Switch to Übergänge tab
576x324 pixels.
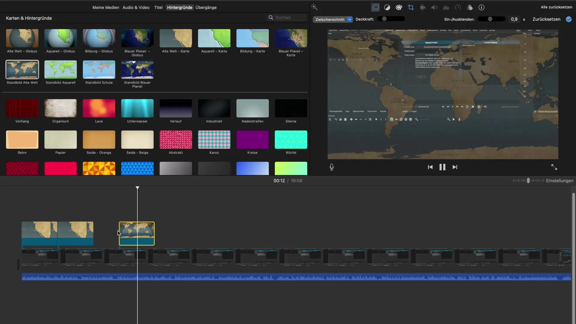pyautogui.click(x=206, y=7)
